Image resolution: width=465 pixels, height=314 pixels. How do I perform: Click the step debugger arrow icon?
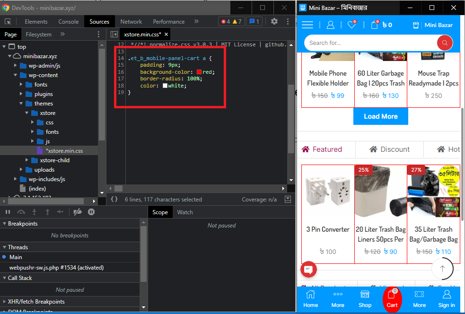[x=60, y=212]
